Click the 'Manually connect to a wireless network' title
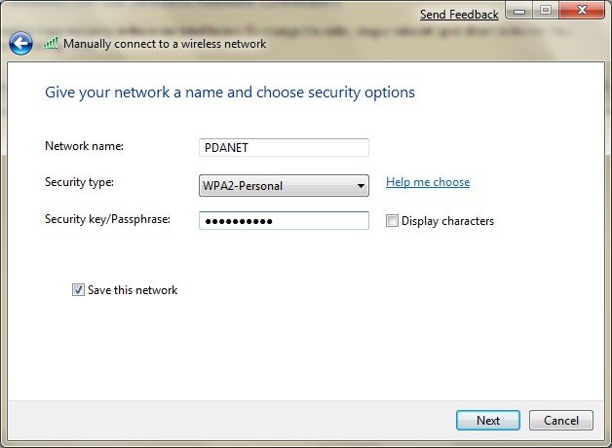The width and height of the screenshot is (612, 448). tap(165, 44)
